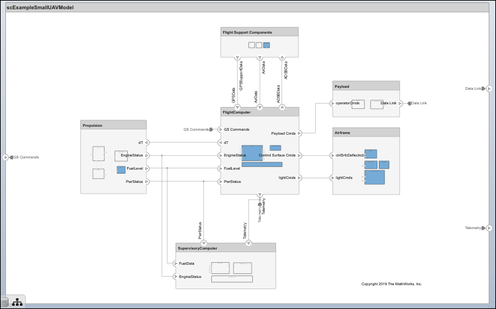The height and width of the screenshot is (309, 496).
Task: Click the GPSSupportData connector label
Action: pos(241,76)
